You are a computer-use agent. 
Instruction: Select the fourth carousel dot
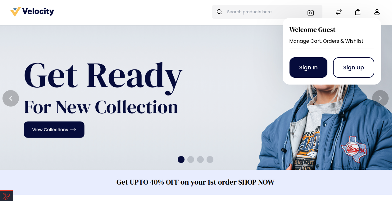tap(210, 159)
